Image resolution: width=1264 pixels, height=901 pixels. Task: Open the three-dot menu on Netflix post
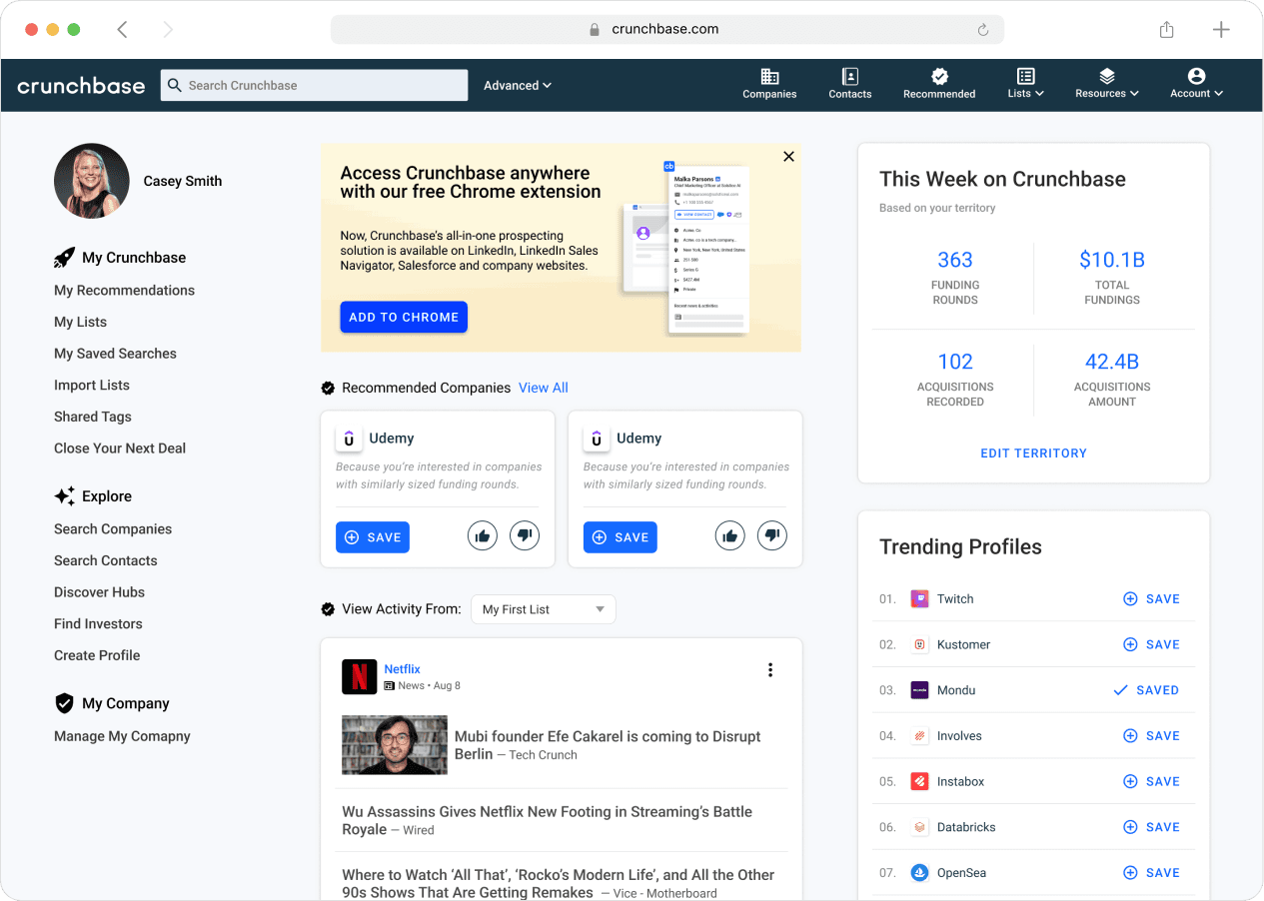click(x=770, y=670)
